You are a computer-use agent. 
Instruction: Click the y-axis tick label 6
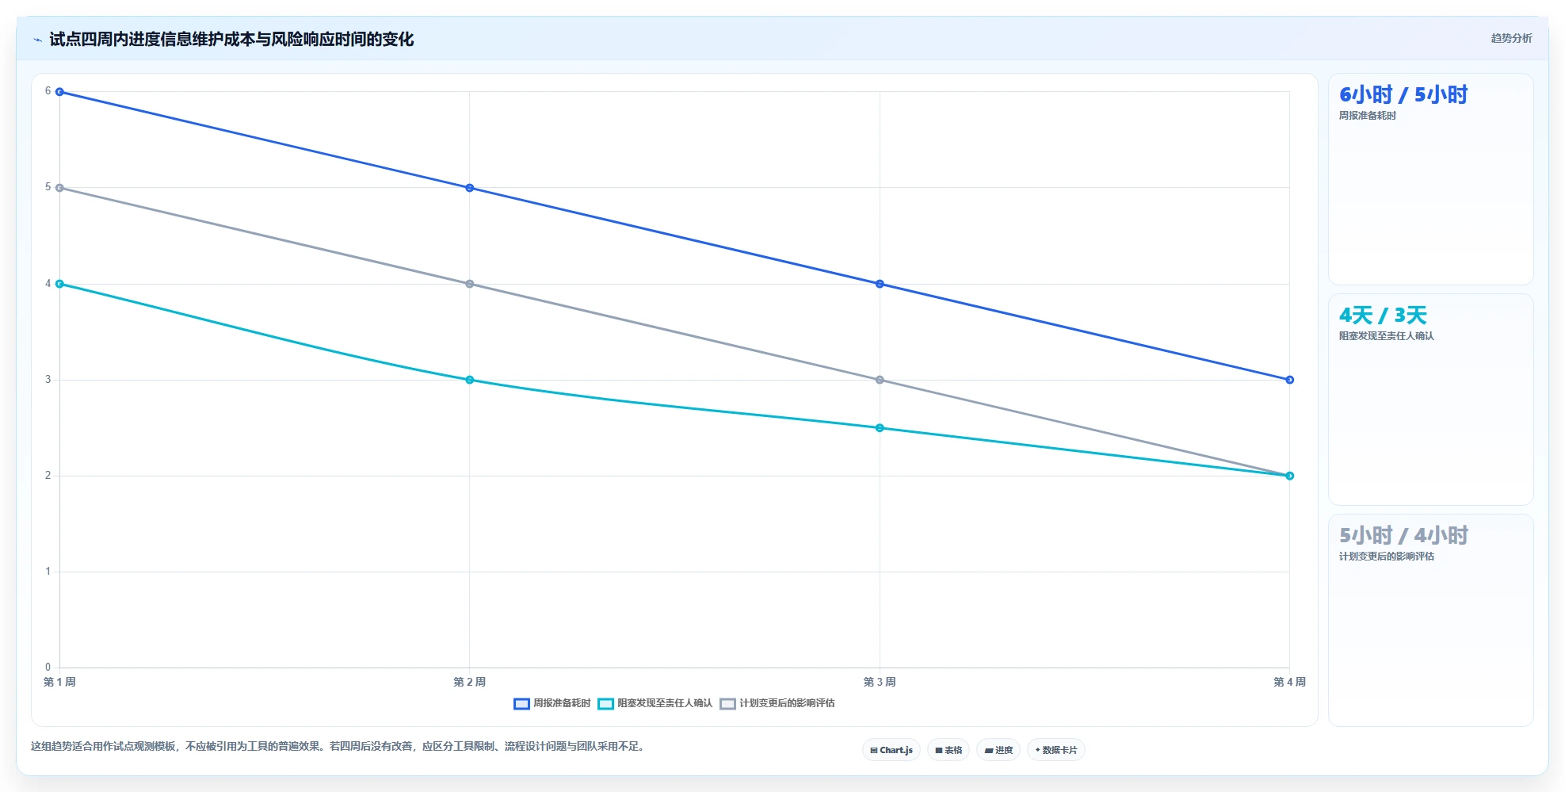48,91
